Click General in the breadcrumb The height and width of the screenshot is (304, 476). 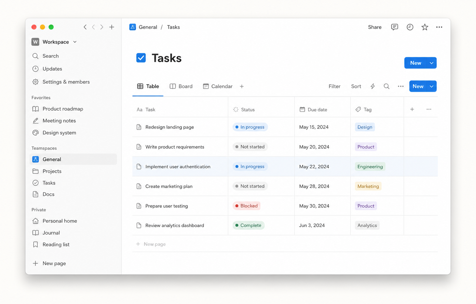coord(148,27)
